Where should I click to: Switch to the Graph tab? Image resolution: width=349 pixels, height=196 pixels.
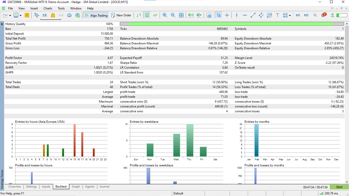click(x=76, y=187)
